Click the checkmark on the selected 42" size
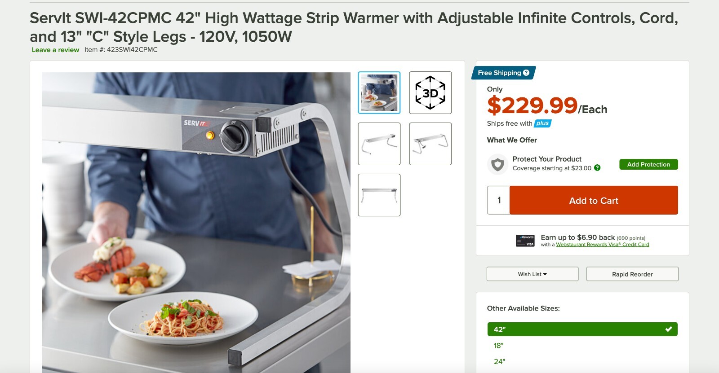Screen dimensions: 719x373 [669, 329]
